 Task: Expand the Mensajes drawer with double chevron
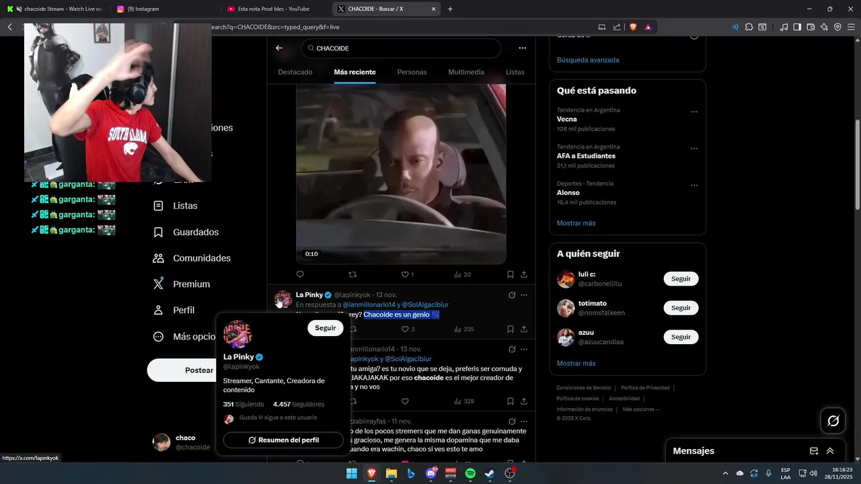click(x=830, y=451)
